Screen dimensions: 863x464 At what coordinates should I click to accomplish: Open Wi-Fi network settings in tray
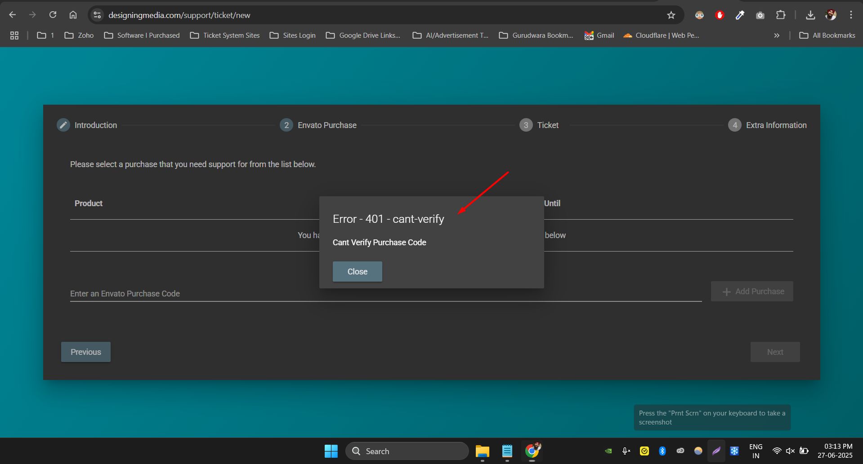pyautogui.click(x=777, y=451)
